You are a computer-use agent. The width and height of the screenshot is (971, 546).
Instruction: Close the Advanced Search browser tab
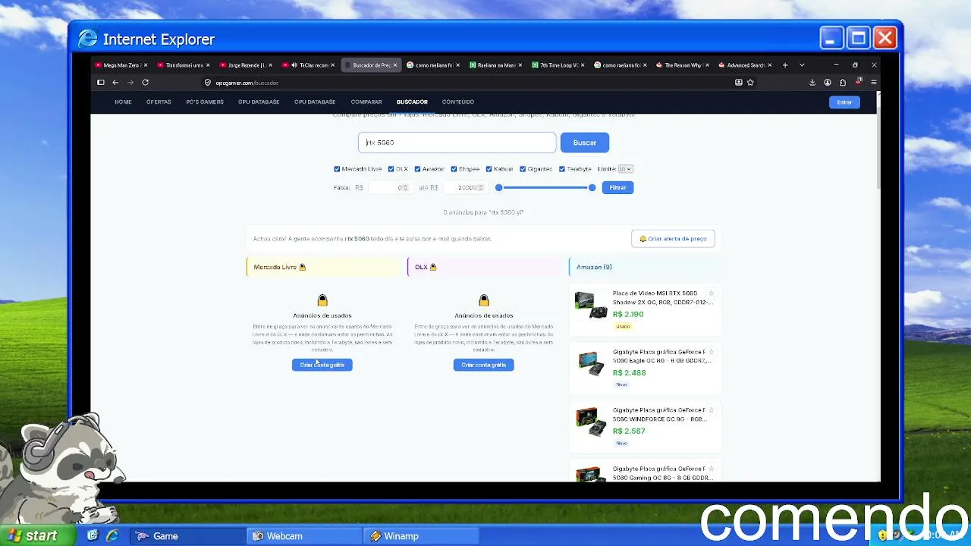tap(770, 65)
